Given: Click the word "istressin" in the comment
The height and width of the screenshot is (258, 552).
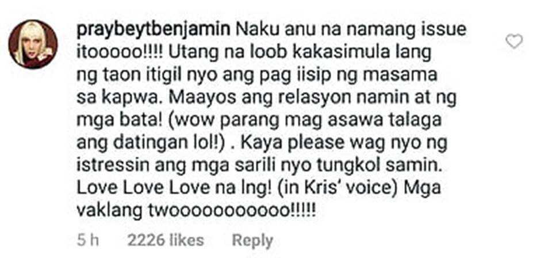Looking at the screenshot, I should [x=113, y=166].
